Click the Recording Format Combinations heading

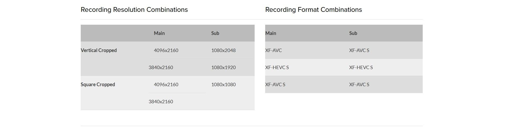point(313,10)
